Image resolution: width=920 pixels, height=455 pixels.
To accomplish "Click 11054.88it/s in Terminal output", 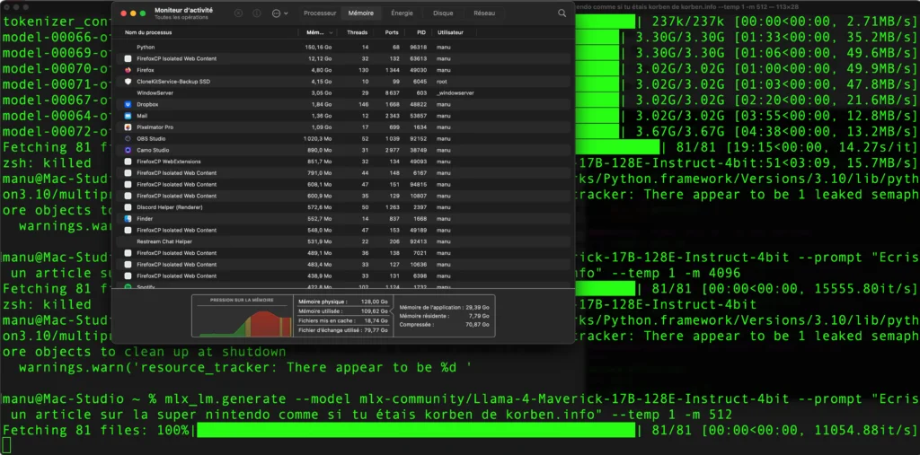I will pyautogui.click(x=864, y=431).
